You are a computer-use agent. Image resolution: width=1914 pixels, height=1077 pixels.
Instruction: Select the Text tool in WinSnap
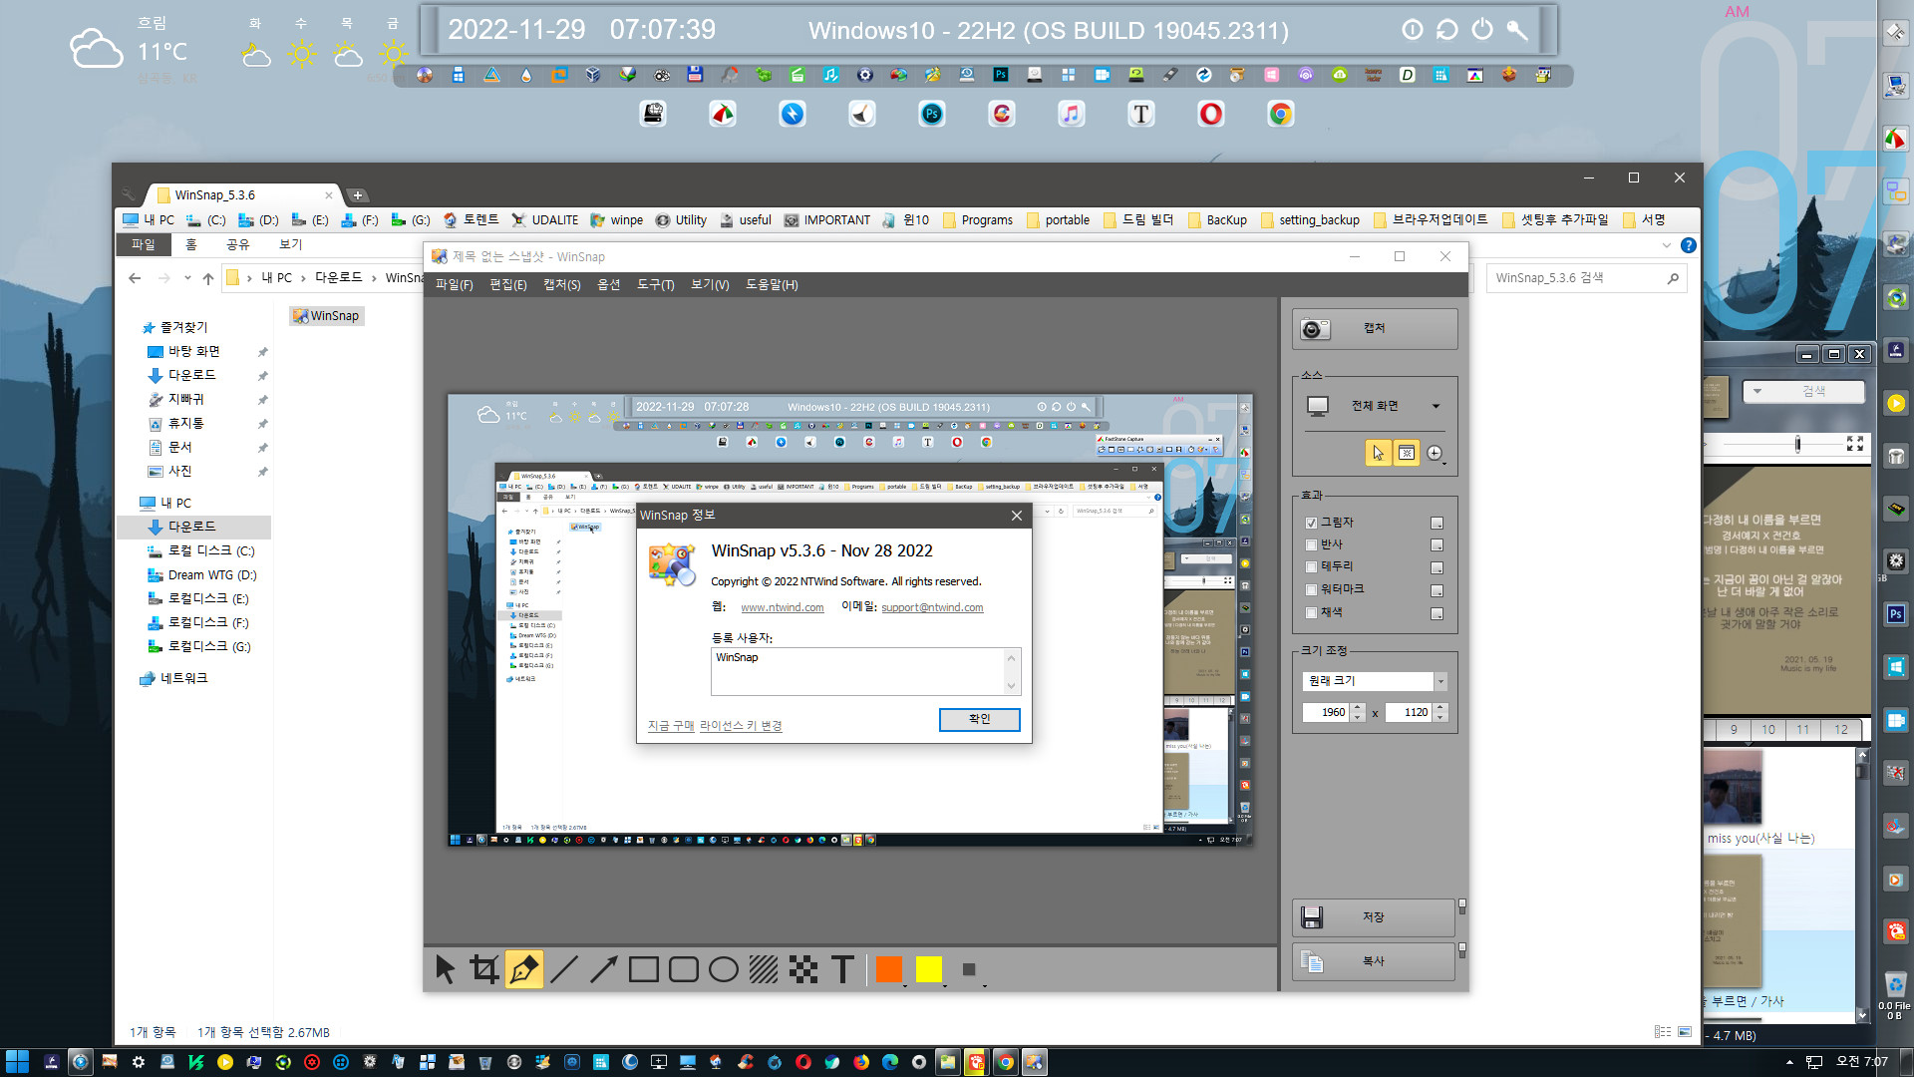pyautogui.click(x=843, y=969)
